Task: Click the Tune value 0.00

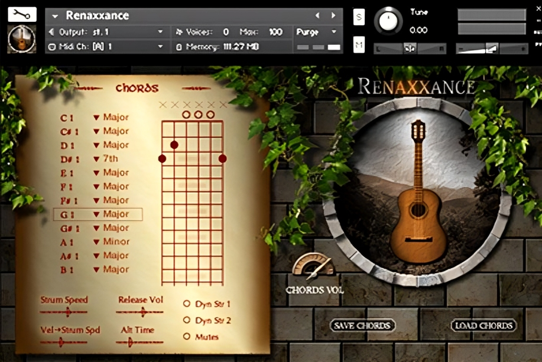Action: 418,30
